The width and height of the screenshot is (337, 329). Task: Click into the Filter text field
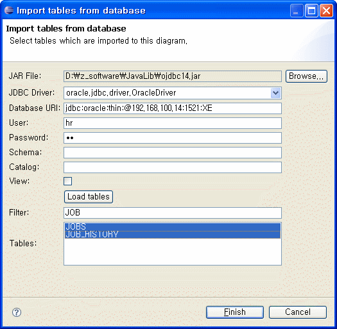173,213
